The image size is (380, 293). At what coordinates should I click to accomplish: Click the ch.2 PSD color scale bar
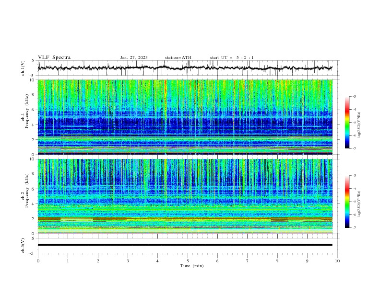347,202
